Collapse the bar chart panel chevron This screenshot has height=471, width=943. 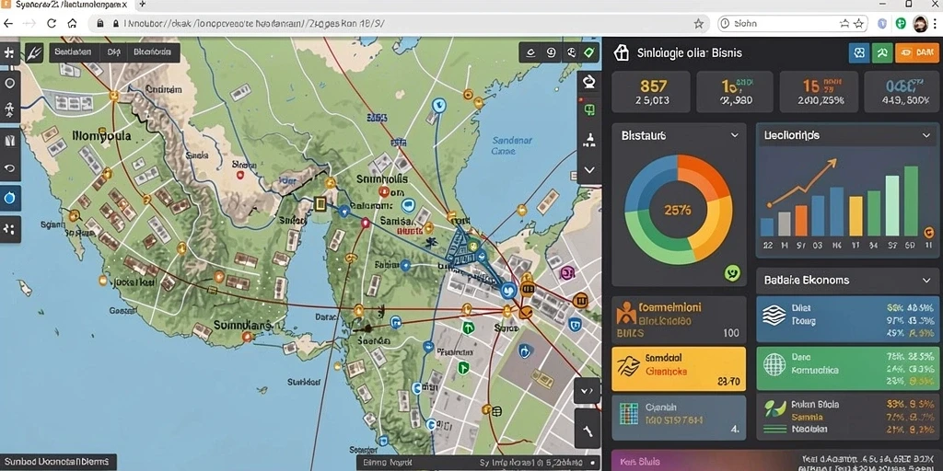pyautogui.click(x=926, y=136)
